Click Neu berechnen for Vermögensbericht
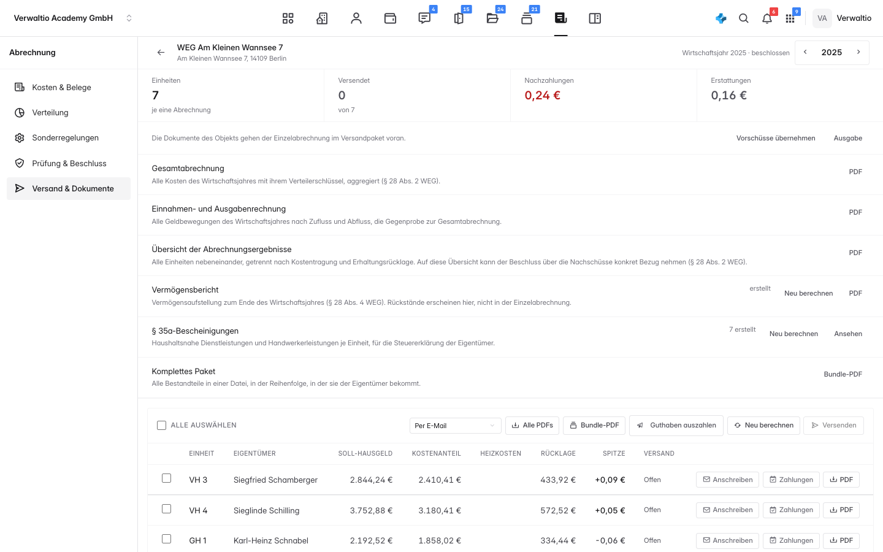 [808, 293]
